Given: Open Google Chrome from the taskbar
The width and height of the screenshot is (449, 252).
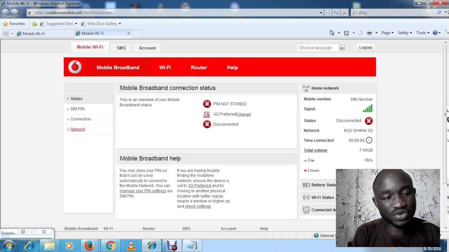Looking at the screenshot, I should click(110, 246).
